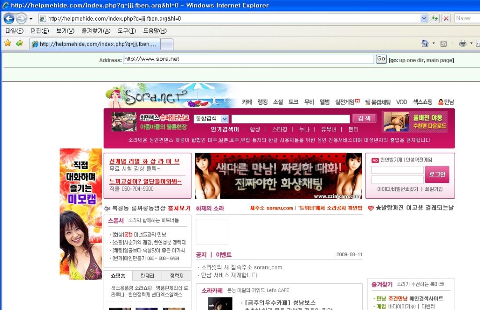Follow the 'main page' link

[x=439, y=60]
